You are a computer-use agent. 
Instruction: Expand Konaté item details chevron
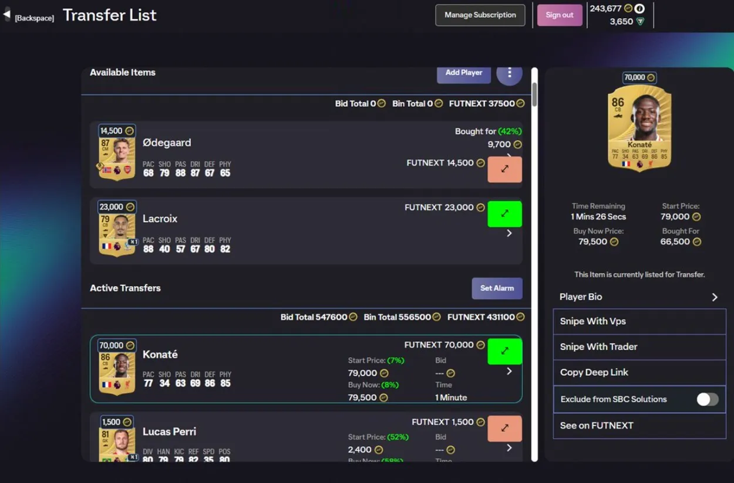tap(509, 371)
